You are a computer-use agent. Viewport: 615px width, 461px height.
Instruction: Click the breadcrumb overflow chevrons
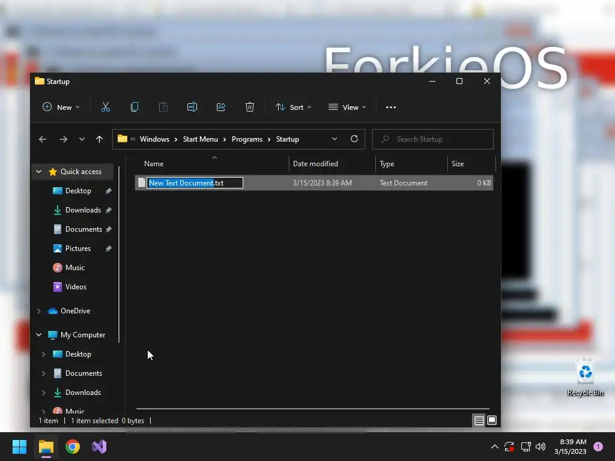[x=133, y=139]
